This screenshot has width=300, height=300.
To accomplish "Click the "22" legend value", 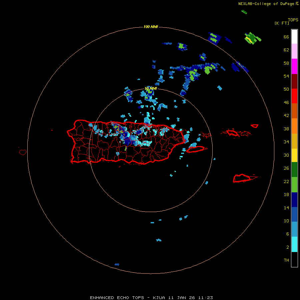I will [286, 182].
